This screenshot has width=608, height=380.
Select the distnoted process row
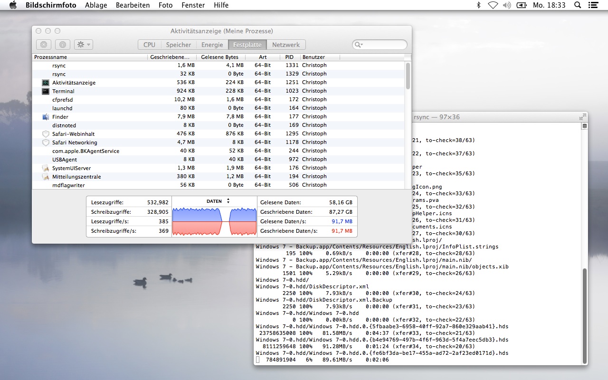[218, 125]
